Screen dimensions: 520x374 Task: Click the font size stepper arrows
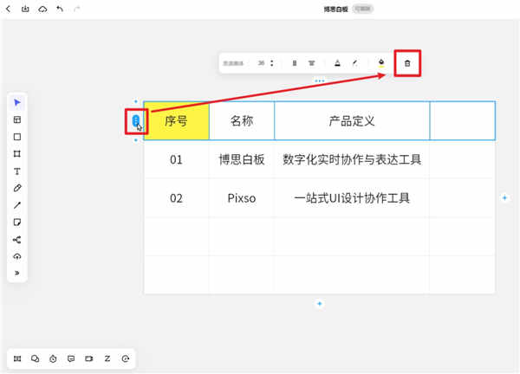[x=272, y=63]
